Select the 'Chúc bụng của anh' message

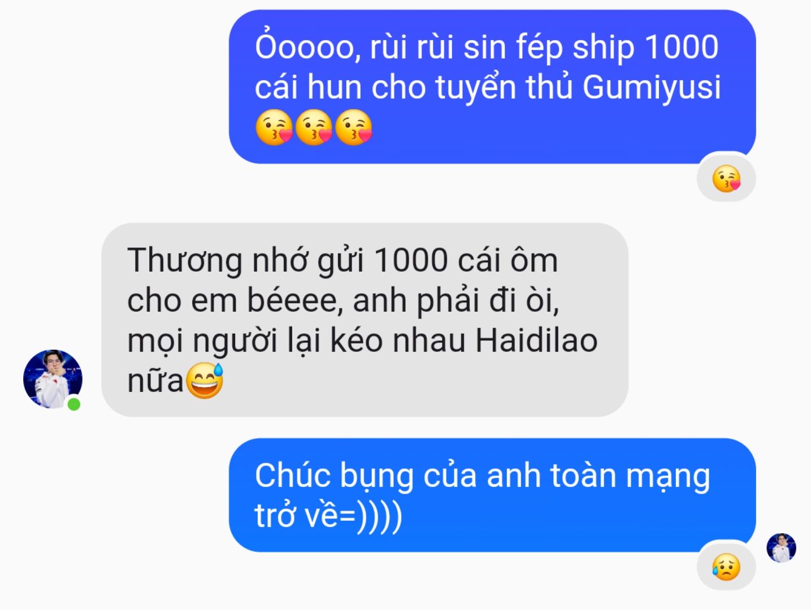click(x=492, y=495)
